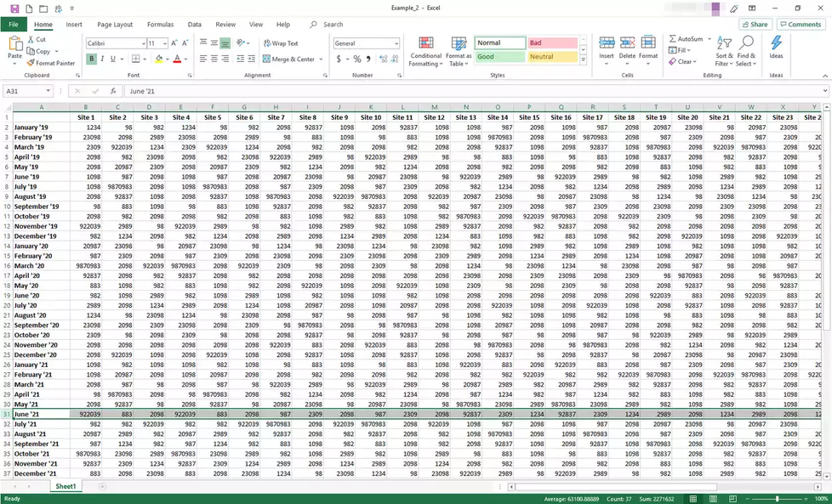Apply percent style to selection

click(357, 59)
